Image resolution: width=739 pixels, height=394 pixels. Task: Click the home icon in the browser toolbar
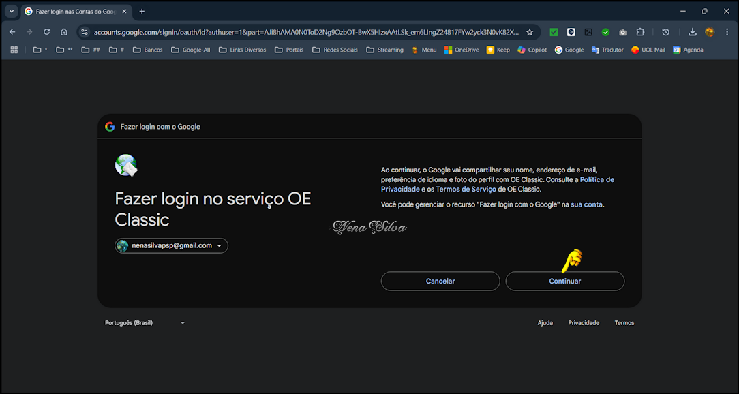(x=64, y=32)
